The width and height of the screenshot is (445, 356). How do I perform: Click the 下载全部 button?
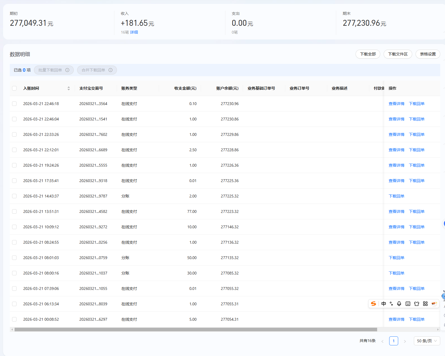368,54
